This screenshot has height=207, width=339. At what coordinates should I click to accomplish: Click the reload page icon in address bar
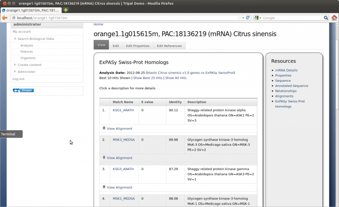(x=248, y=18)
